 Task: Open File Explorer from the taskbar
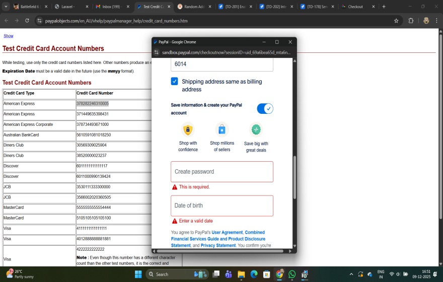pos(241,274)
